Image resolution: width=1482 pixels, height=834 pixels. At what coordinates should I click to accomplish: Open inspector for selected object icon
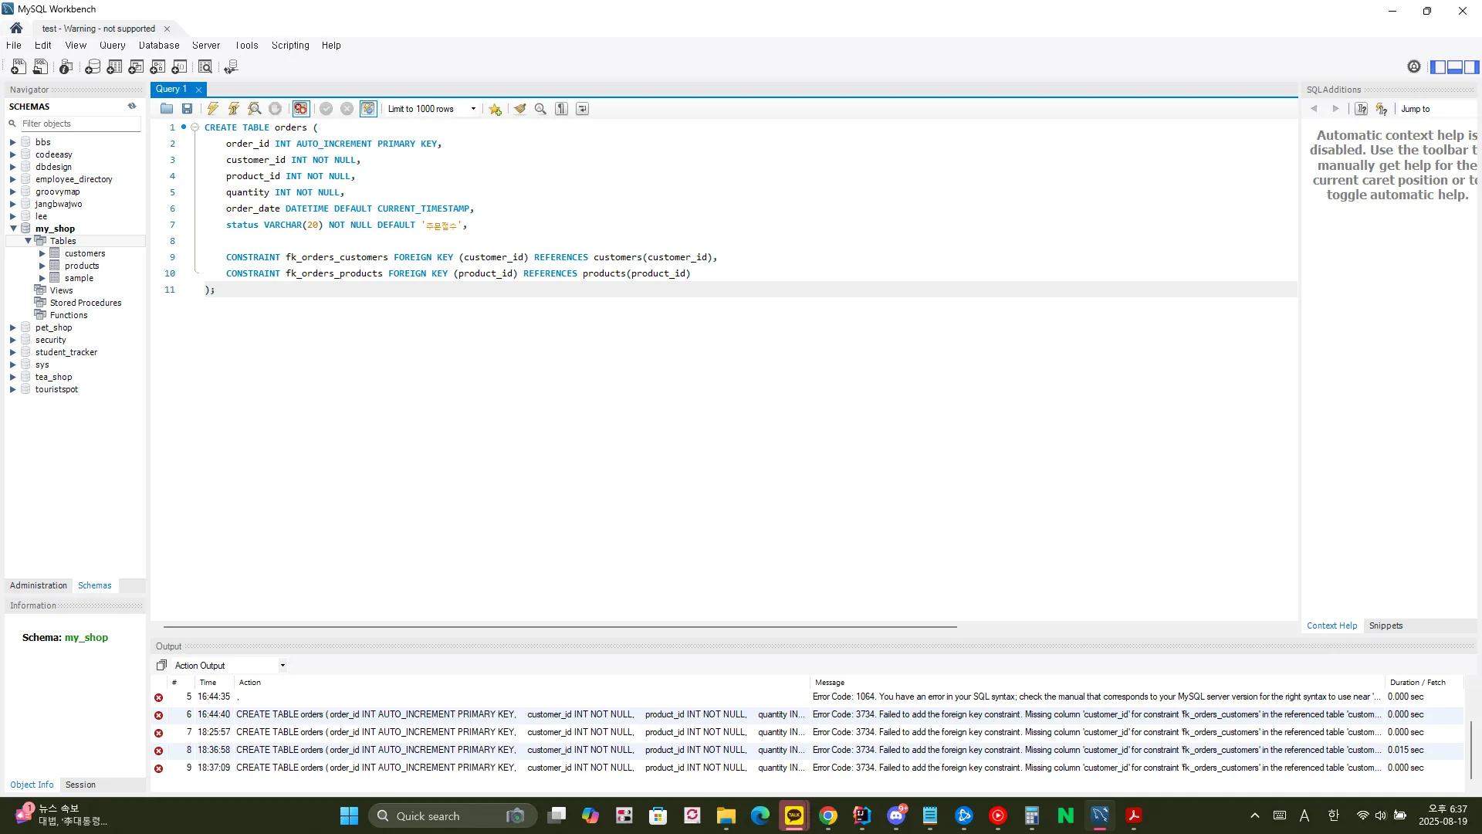point(66,67)
